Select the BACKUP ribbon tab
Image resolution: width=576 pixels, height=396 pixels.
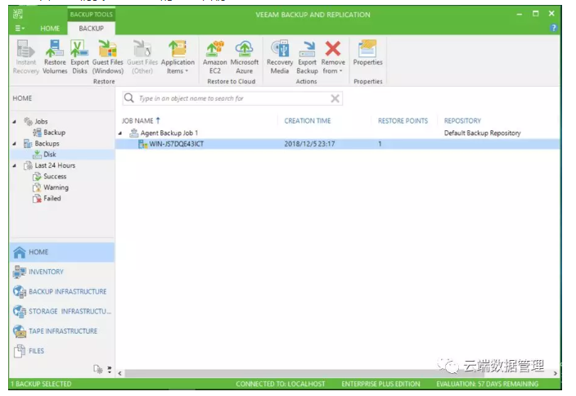(91, 29)
